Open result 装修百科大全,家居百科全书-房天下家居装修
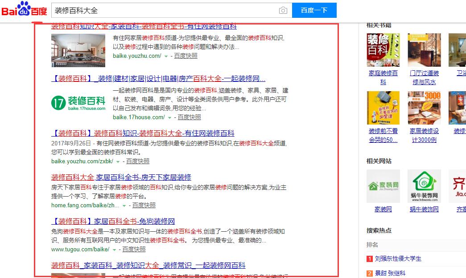Image resolution: width=466 pixels, height=278 pixels. [x=121, y=177]
